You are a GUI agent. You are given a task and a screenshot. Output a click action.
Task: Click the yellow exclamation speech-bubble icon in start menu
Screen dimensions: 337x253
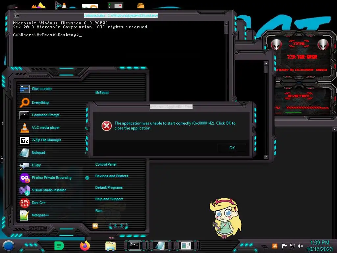(95, 226)
